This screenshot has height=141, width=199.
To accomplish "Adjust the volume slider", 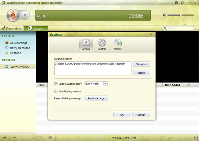I will [x=181, y=15].
